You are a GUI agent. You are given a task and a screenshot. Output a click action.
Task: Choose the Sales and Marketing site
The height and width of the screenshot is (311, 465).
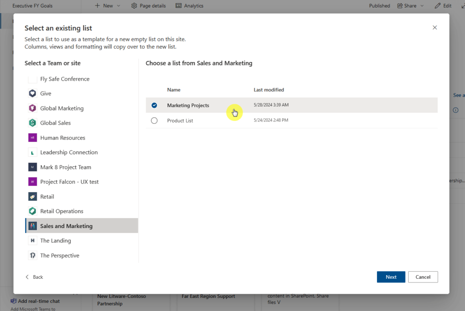(82, 226)
